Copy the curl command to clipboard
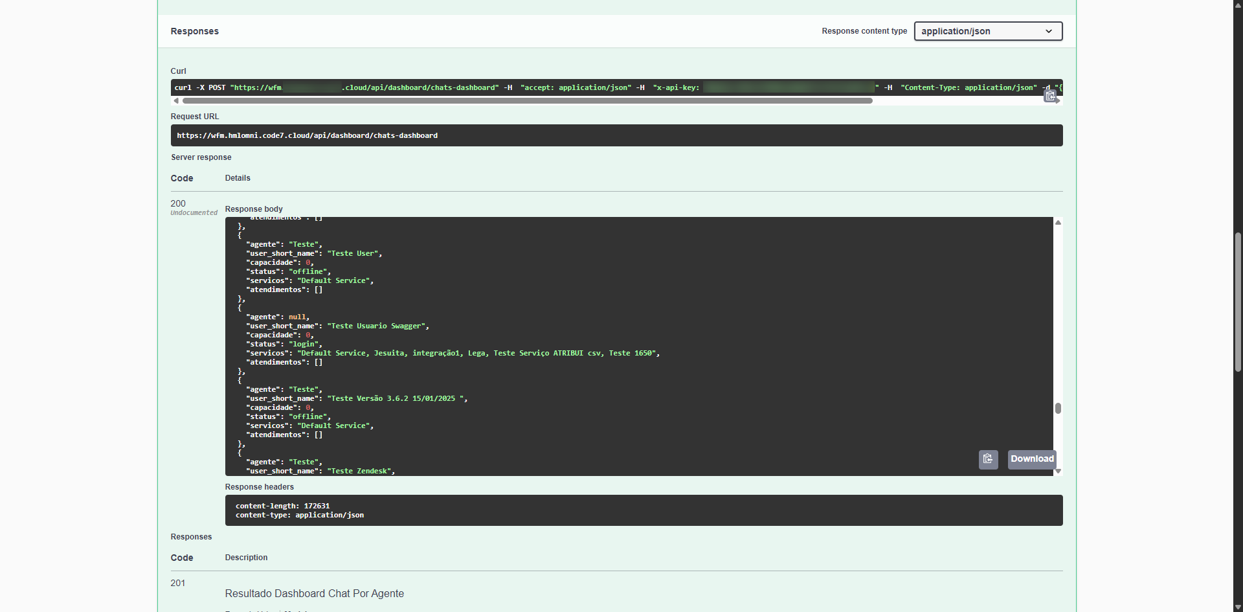Image resolution: width=1243 pixels, height=612 pixels. point(1050,96)
